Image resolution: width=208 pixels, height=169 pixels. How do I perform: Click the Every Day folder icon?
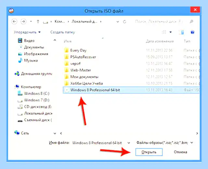point(66,50)
